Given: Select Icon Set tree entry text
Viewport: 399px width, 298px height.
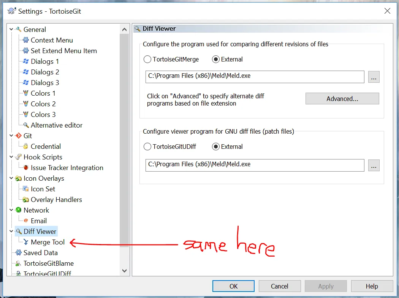Looking at the screenshot, I should (x=43, y=189).
